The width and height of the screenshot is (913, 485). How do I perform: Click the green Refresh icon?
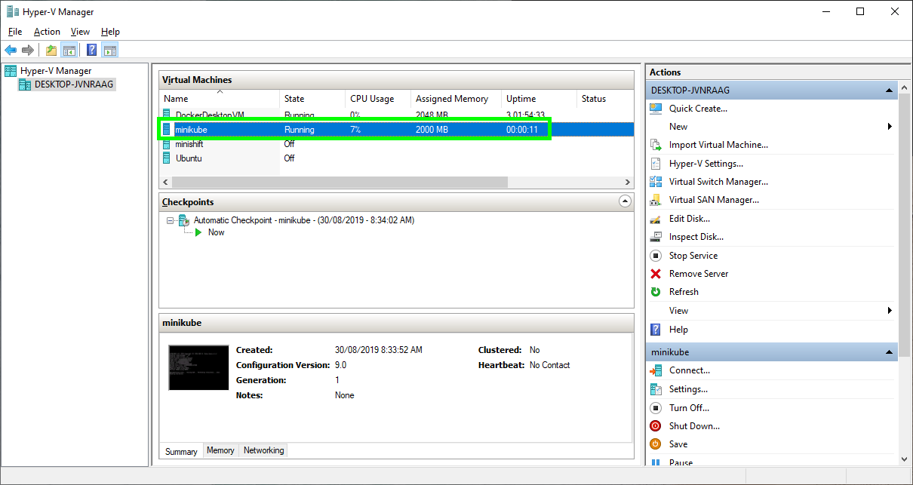tap(656, 292)
